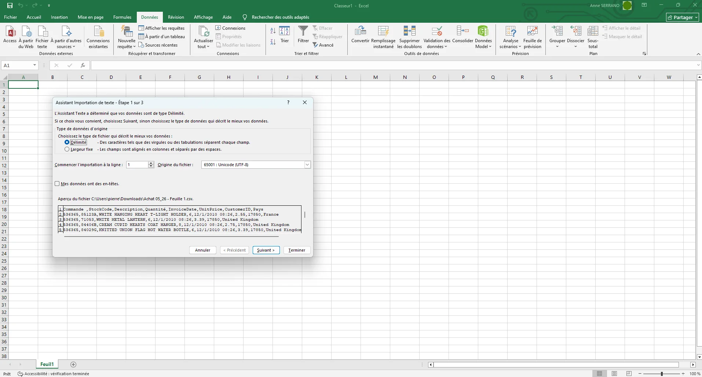The width and height of the screenshot is (702, 377).
Task: Click Remplissage instantané
Action: 383,37
